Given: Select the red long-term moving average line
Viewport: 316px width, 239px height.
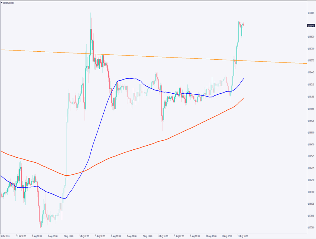Looking at the screenshot, I should click(x=154, y=144).
